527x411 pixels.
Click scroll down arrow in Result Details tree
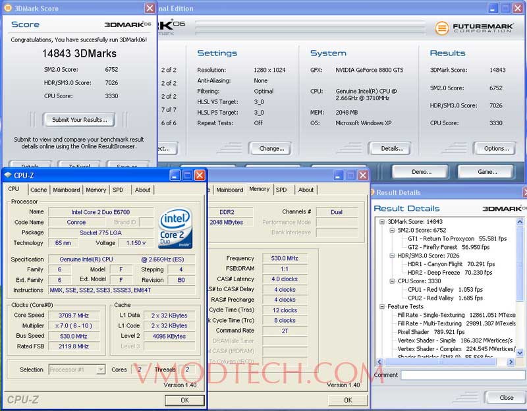coord(520,353)
